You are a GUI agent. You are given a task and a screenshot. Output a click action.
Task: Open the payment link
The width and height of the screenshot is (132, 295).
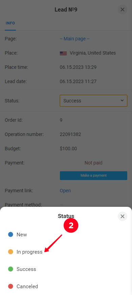click(65, 191)
